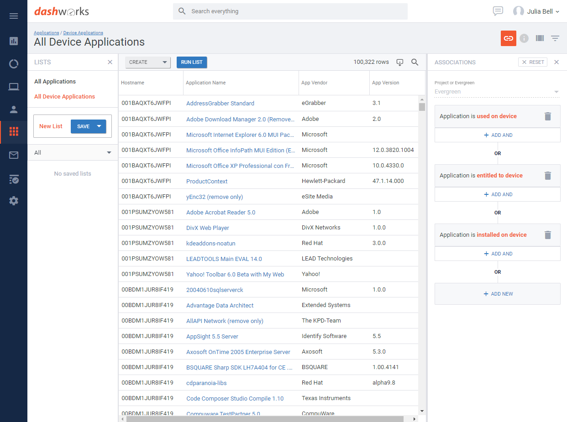Click the Save button
The width and height of the screenshot is (567, 422).
84,126
